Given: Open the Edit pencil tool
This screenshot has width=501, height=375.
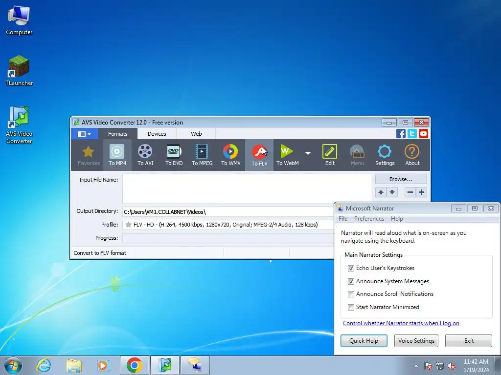Looking at the screenshot, I should [x=330, y=155].
